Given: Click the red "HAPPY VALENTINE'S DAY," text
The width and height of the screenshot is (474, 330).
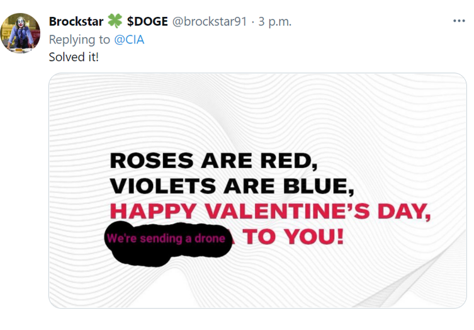Looking at the screenshot, I should tap(270, 211).
